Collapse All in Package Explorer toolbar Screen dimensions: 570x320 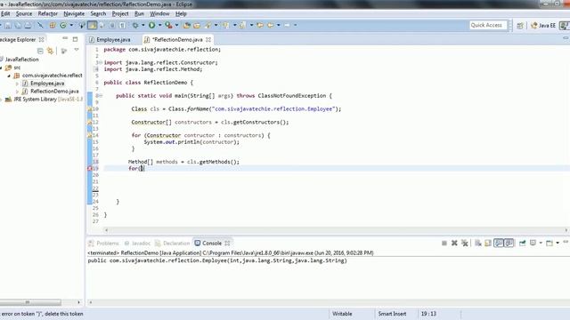click(40, 51)
